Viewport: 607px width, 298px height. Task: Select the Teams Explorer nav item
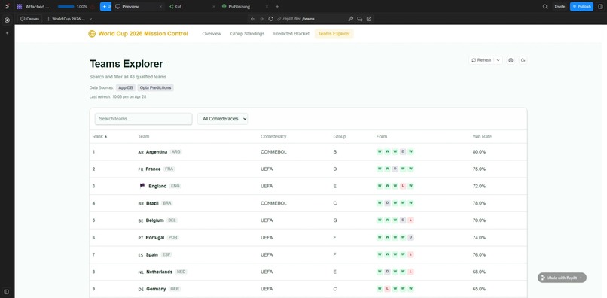(334, 34)
